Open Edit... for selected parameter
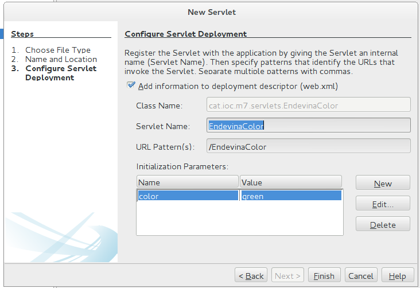Image resolution: width=420 pixels, height=288 pixels. coord(383,203)
